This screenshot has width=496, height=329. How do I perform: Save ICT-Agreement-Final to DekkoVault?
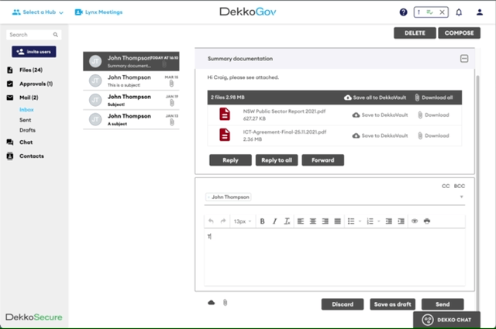point(380,135)
